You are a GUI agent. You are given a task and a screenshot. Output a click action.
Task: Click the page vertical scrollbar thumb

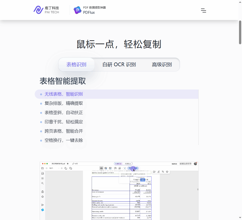[240, 32]
